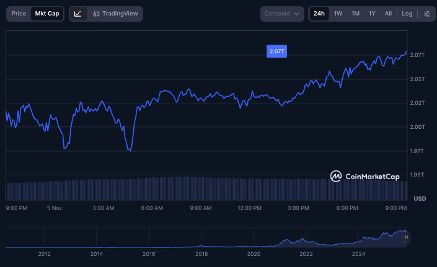The width and height of the screenshot is (437, 267).
Task: Switch to TradingView chart mode
Action: [115, 14]
